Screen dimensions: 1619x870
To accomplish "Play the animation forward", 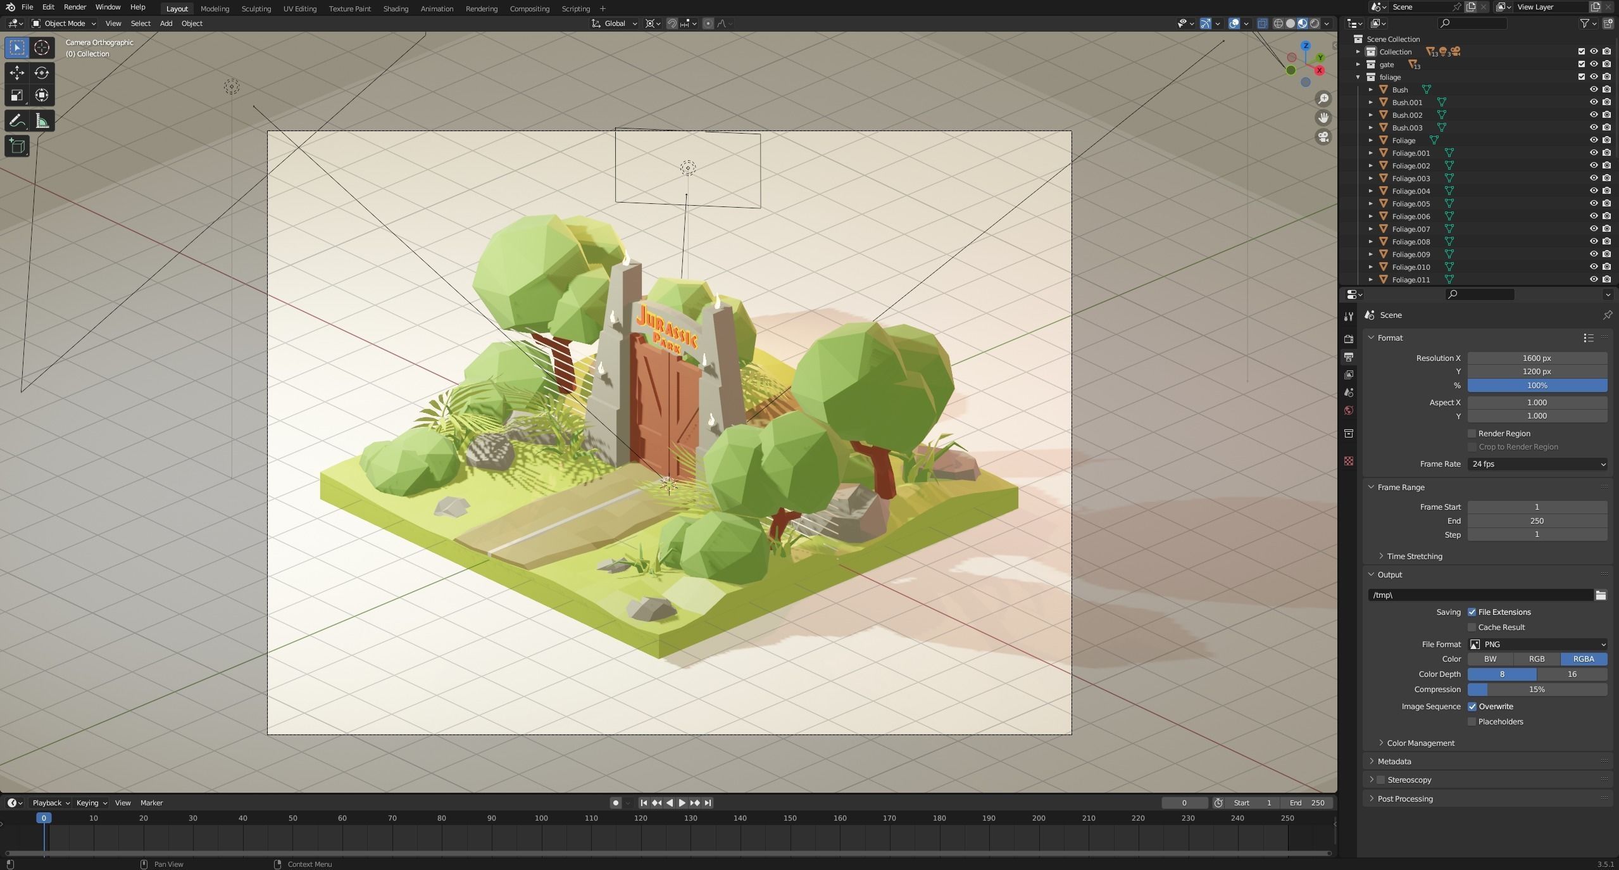I will pos(682,803).
